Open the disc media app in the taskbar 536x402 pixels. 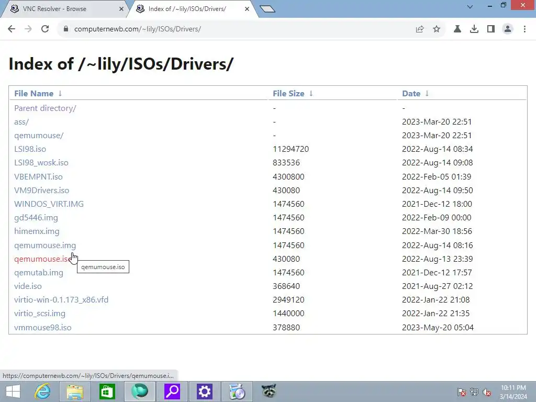click(x=237, y=392)
